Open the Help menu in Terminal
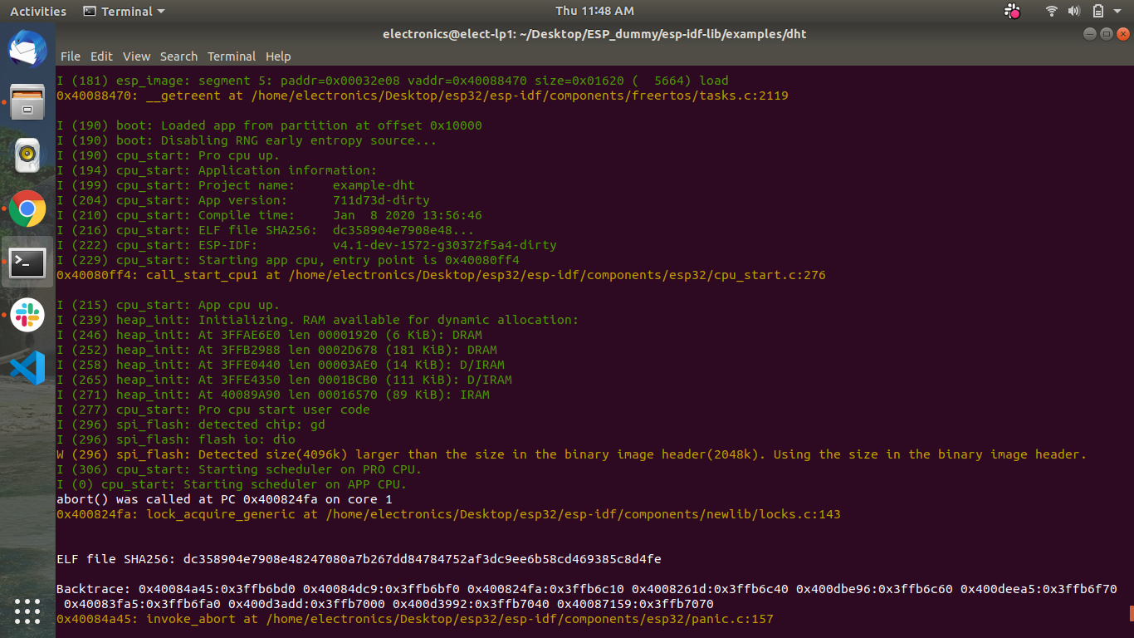 [x=278, y=56]
